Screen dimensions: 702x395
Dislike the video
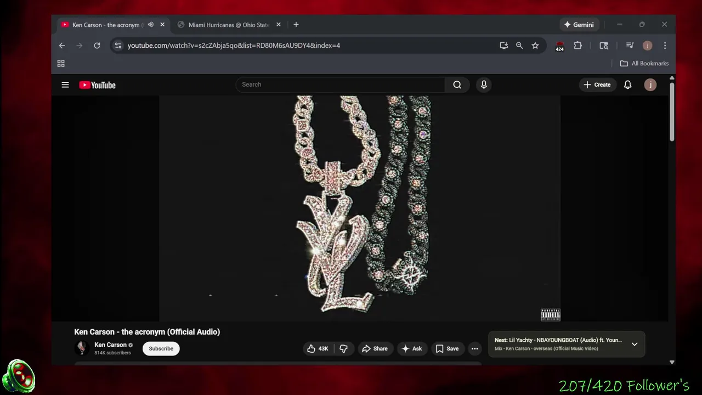[x=344, y=348]
